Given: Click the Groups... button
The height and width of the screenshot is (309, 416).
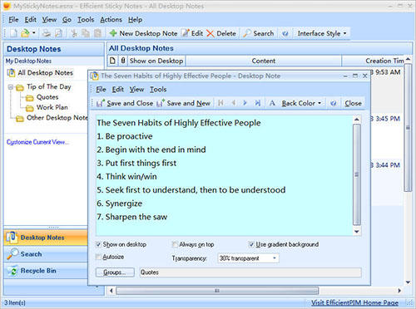Looking at the screenshot, I should (115, 272).
